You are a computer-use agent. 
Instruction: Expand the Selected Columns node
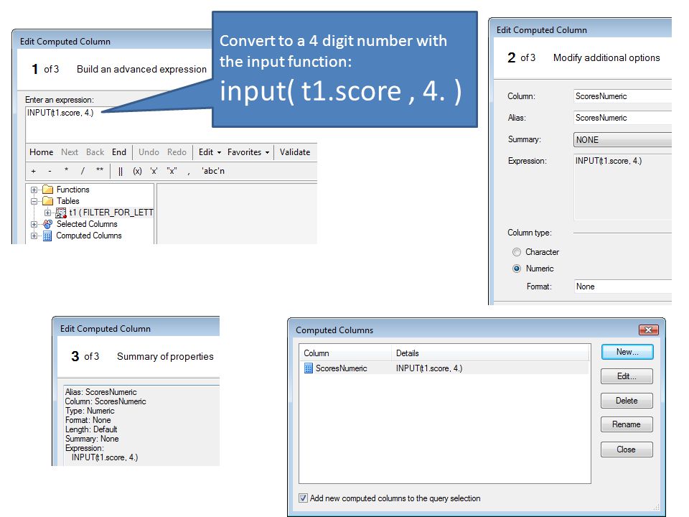coord(34,224)
